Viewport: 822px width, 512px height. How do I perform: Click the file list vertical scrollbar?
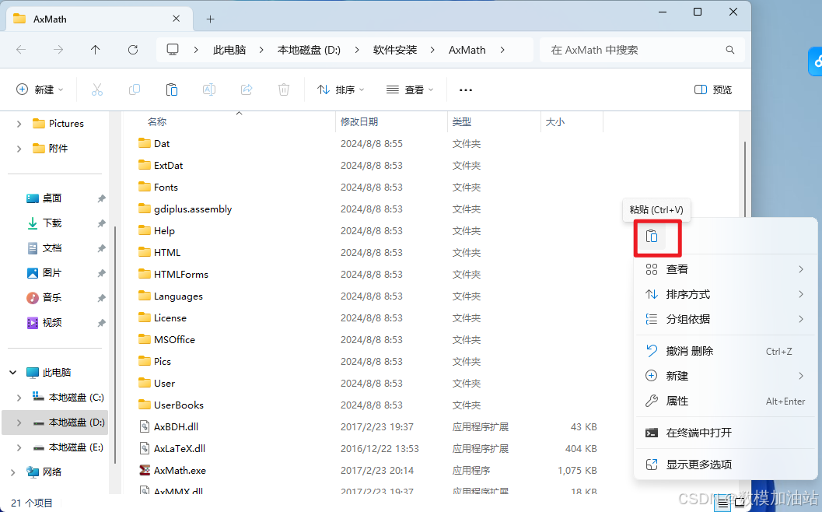(x=744, y=180)
